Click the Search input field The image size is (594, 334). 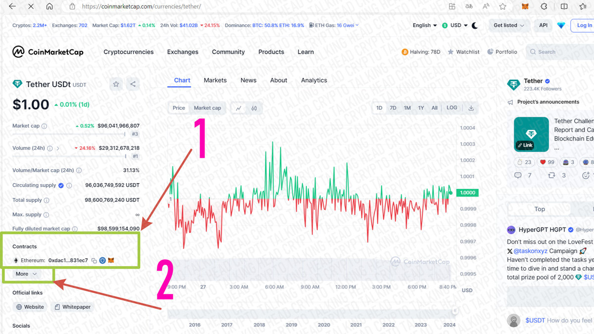(x=560, y=52)
